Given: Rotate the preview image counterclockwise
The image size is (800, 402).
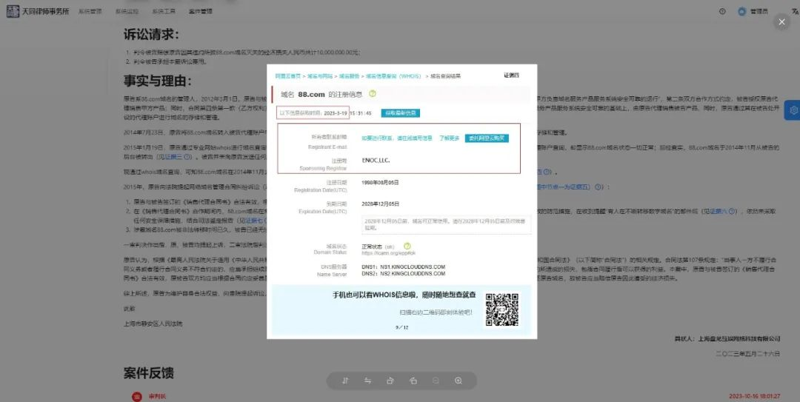Looking at the screenshot, I should coord(413,381).
